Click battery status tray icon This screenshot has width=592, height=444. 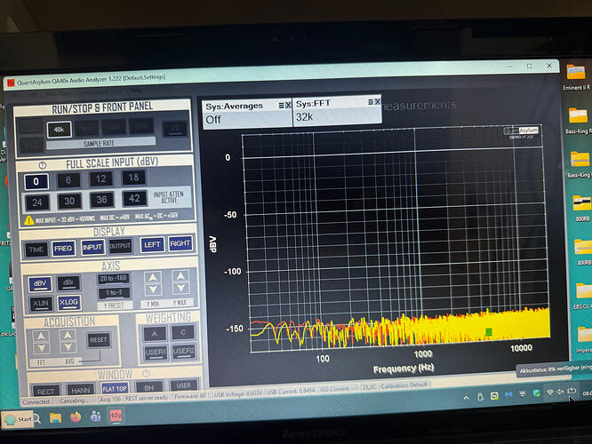point(572,391)
